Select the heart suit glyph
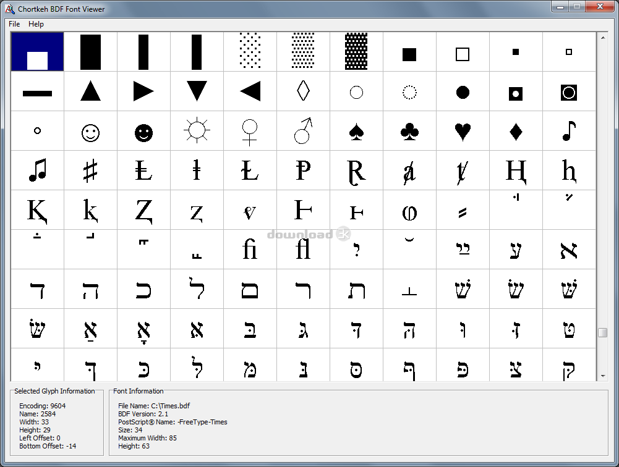619x467 pixels. click(463, 131)
